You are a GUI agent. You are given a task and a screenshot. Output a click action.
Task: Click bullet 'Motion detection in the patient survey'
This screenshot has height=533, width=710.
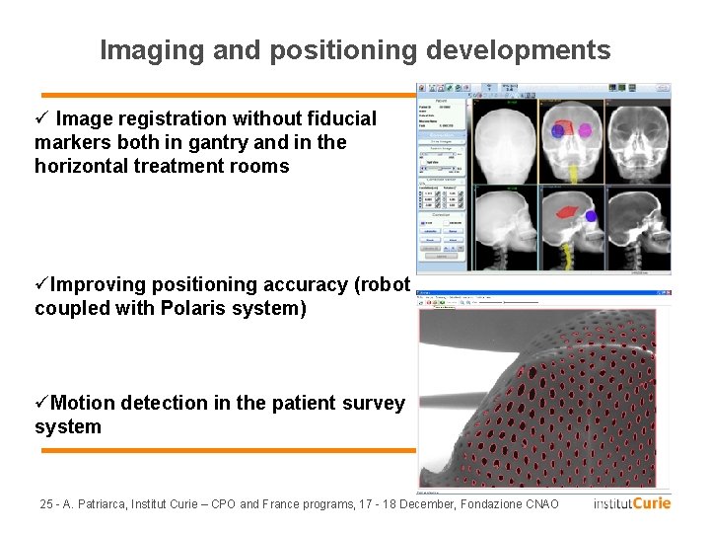[228, 403]
